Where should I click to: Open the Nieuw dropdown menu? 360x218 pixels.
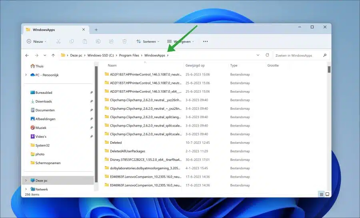pyautogui.click(x=36, y=42)
